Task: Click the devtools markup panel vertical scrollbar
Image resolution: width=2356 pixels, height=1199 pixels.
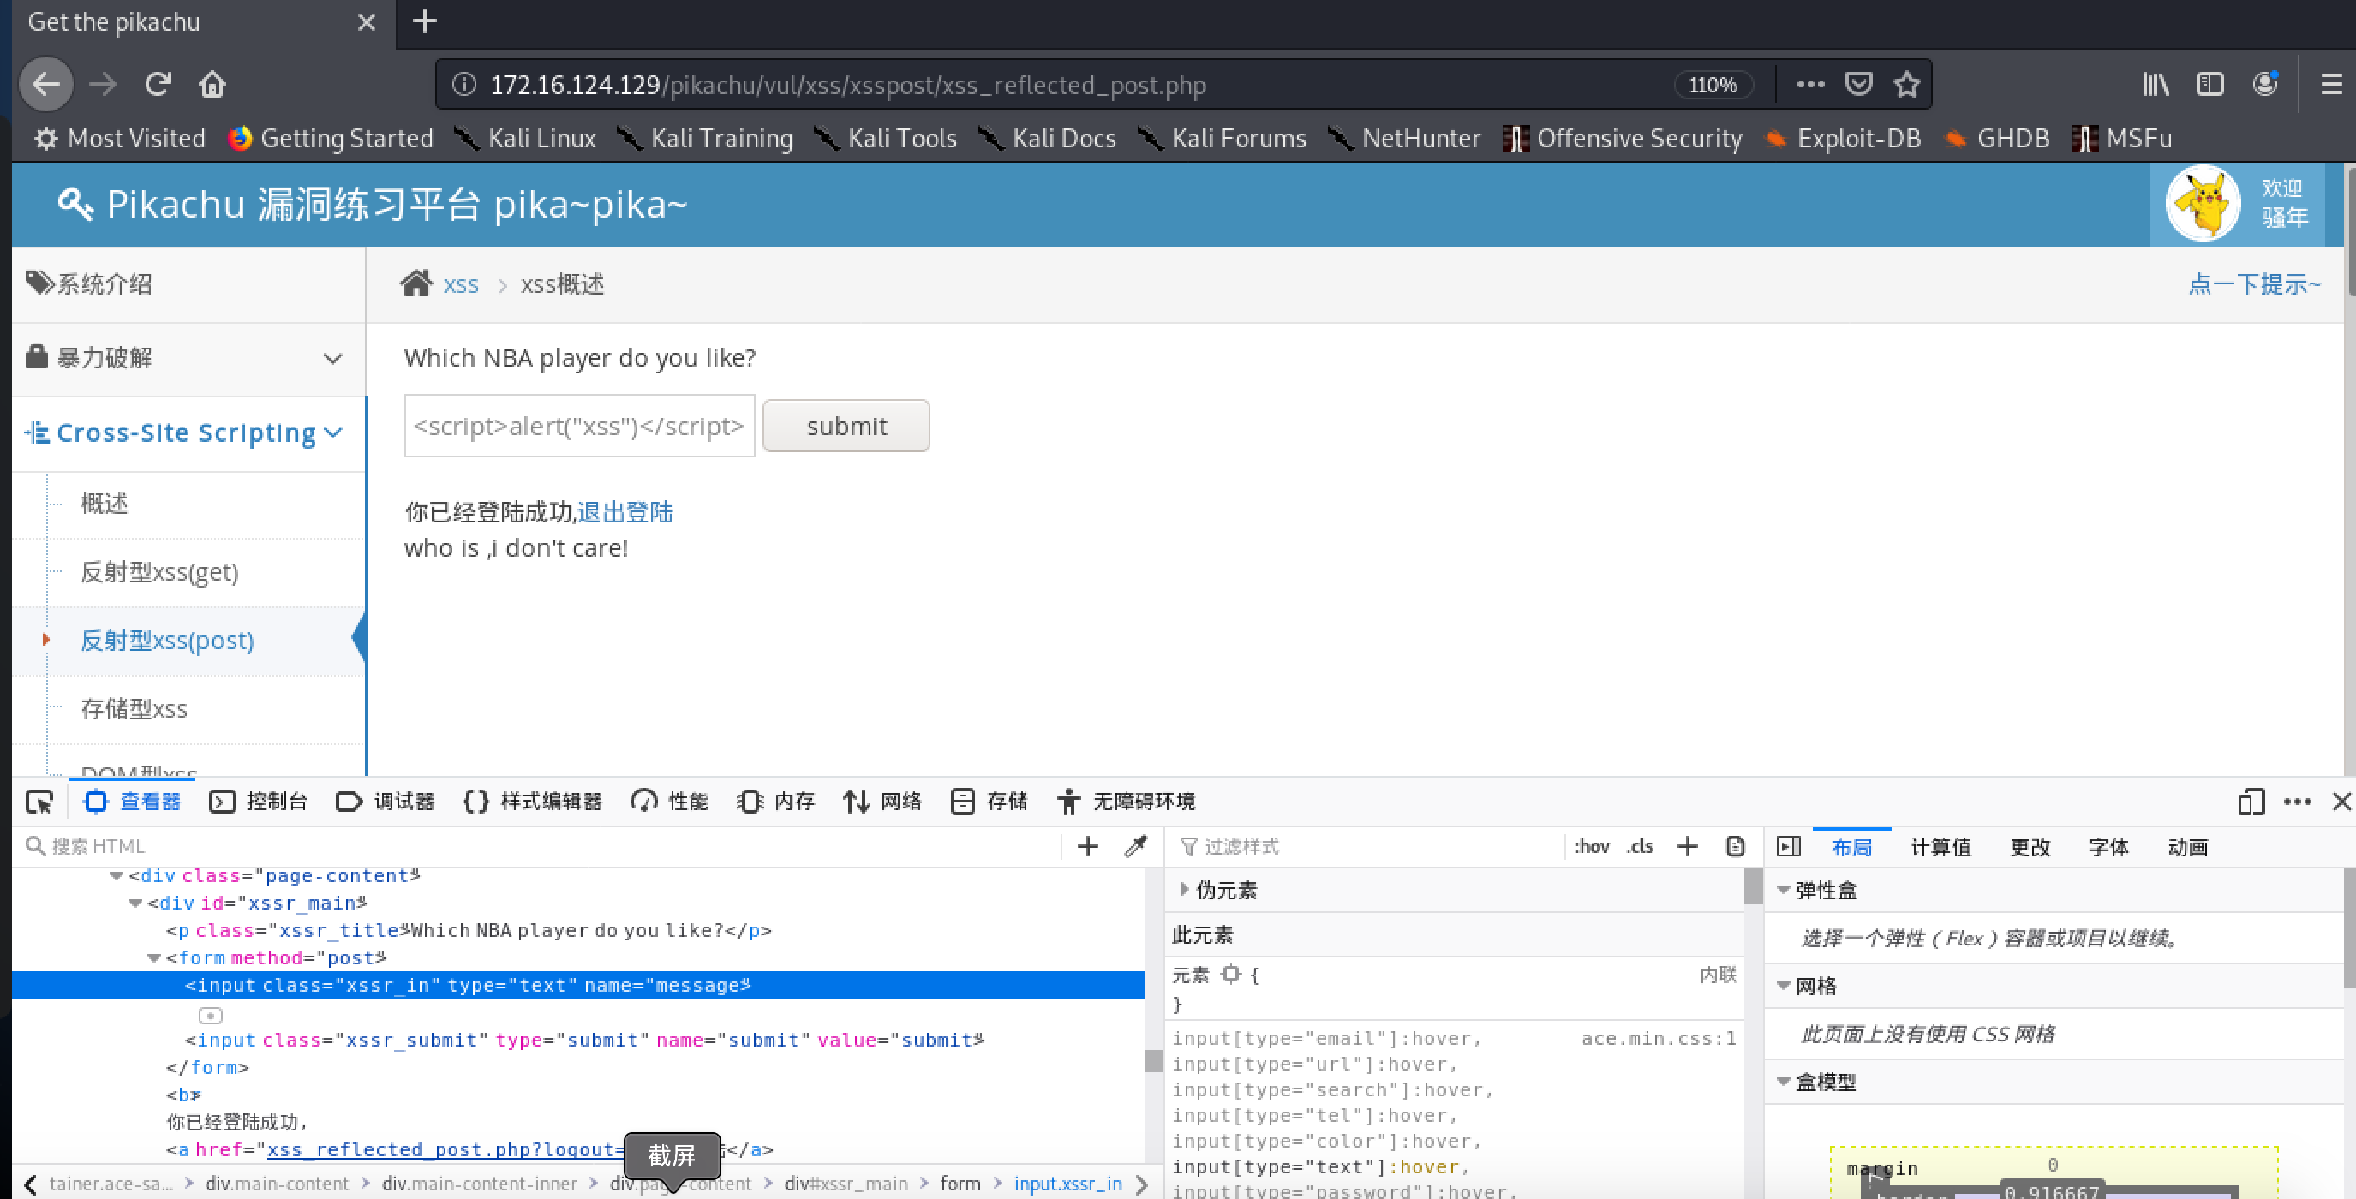Action: point(1153,1060)
